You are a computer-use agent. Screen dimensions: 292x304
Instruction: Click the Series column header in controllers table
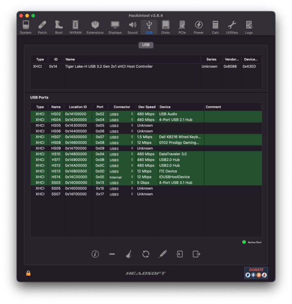point(211,59)
